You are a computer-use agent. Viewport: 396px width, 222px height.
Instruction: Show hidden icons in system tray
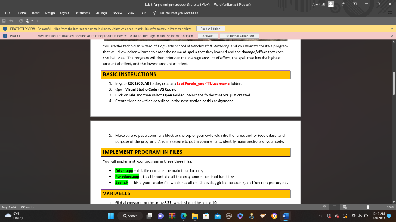320,216
